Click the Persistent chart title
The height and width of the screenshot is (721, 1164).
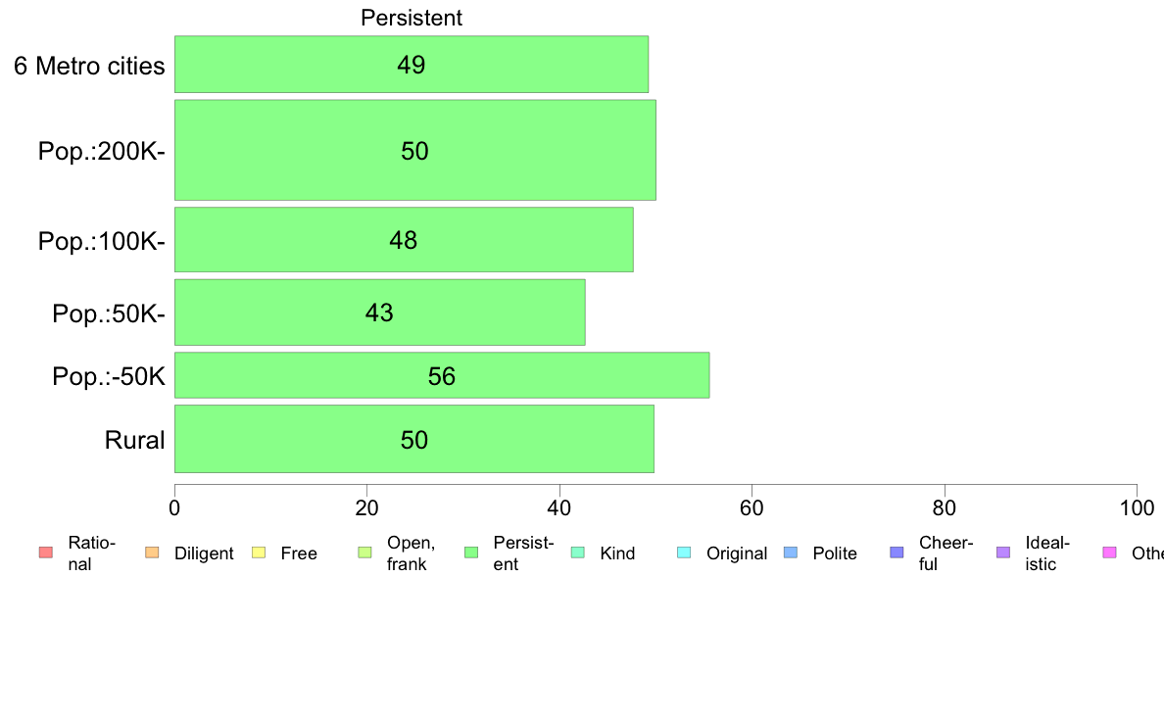coord(412,18)
